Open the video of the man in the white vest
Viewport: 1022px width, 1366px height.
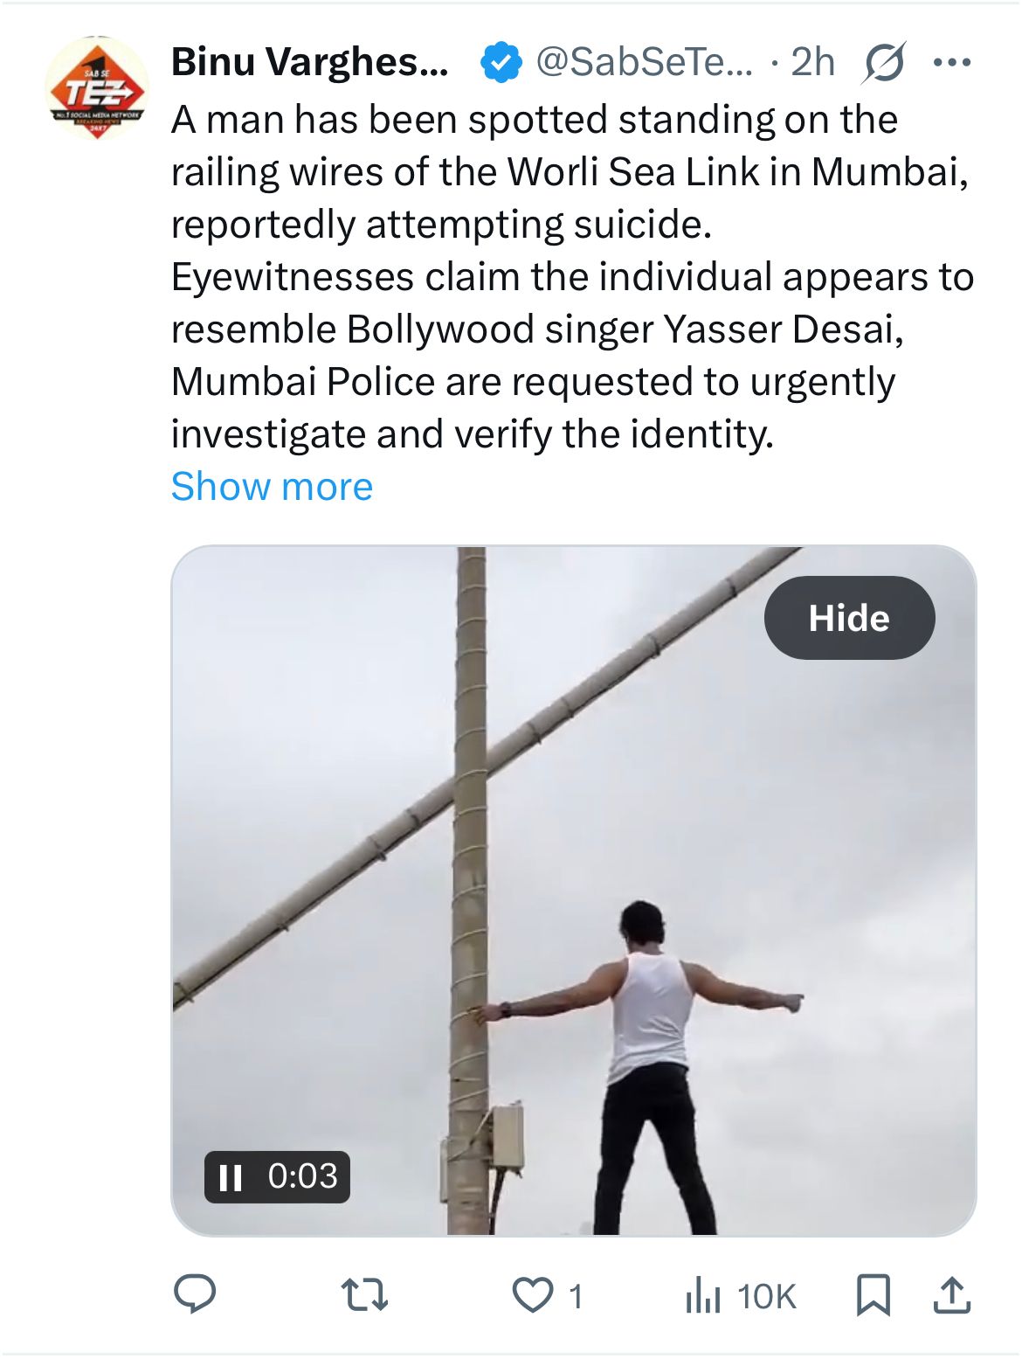point(573,874)
